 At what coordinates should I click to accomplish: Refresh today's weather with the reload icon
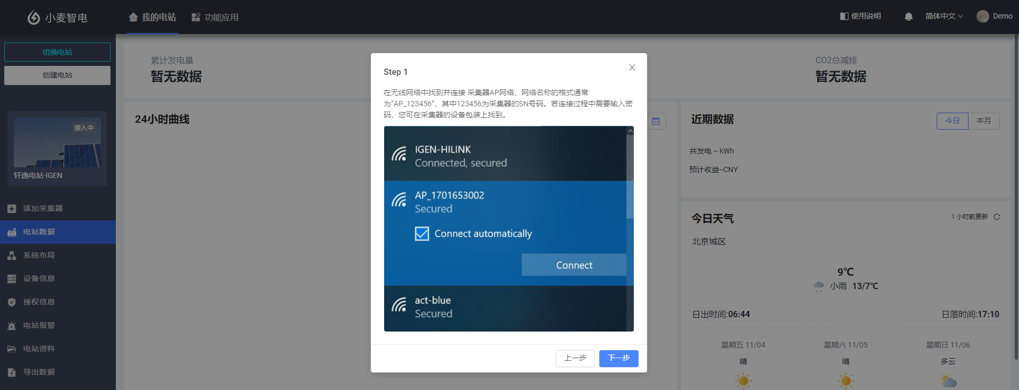997,217
